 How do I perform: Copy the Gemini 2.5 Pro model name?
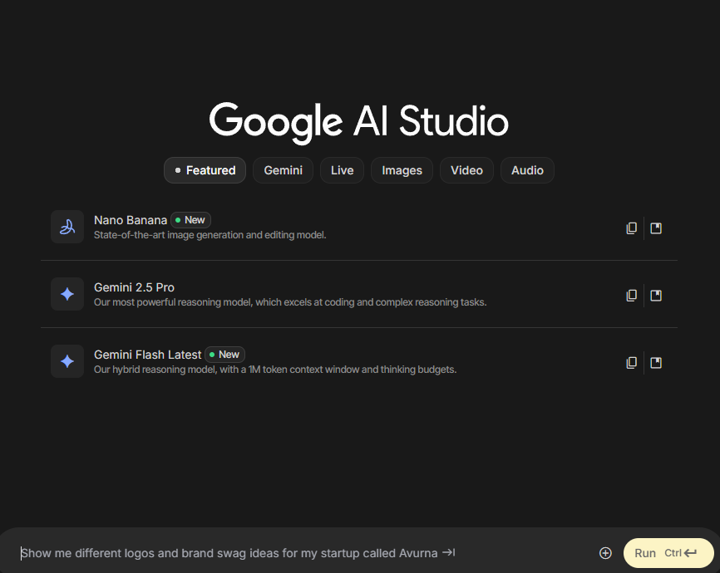(631, 296)
